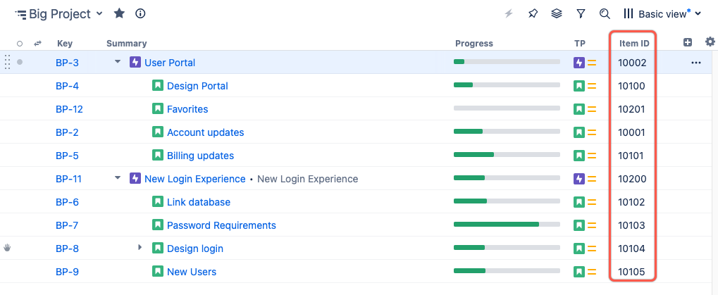Open the layers transformations icon
The height and width of the screenshot is (295, 718).
(557, 13)
